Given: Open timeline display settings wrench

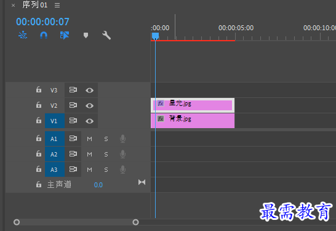Looking at the screenshot, I should pyautogui.click(x=106, y=35).
